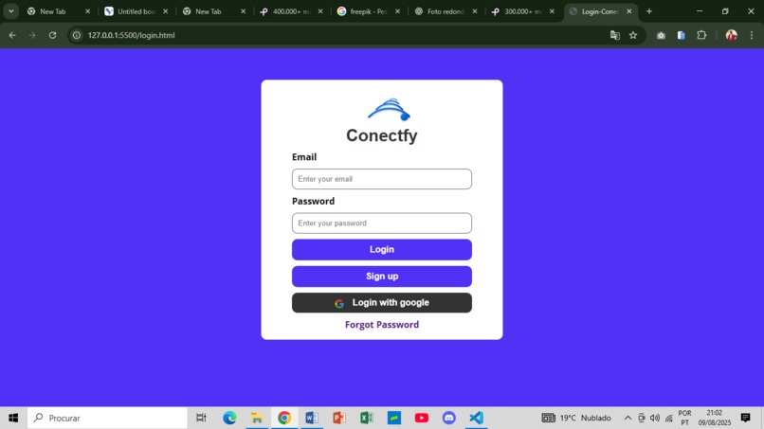Choose Login with google button
The image size is (764, 429).
381,303
